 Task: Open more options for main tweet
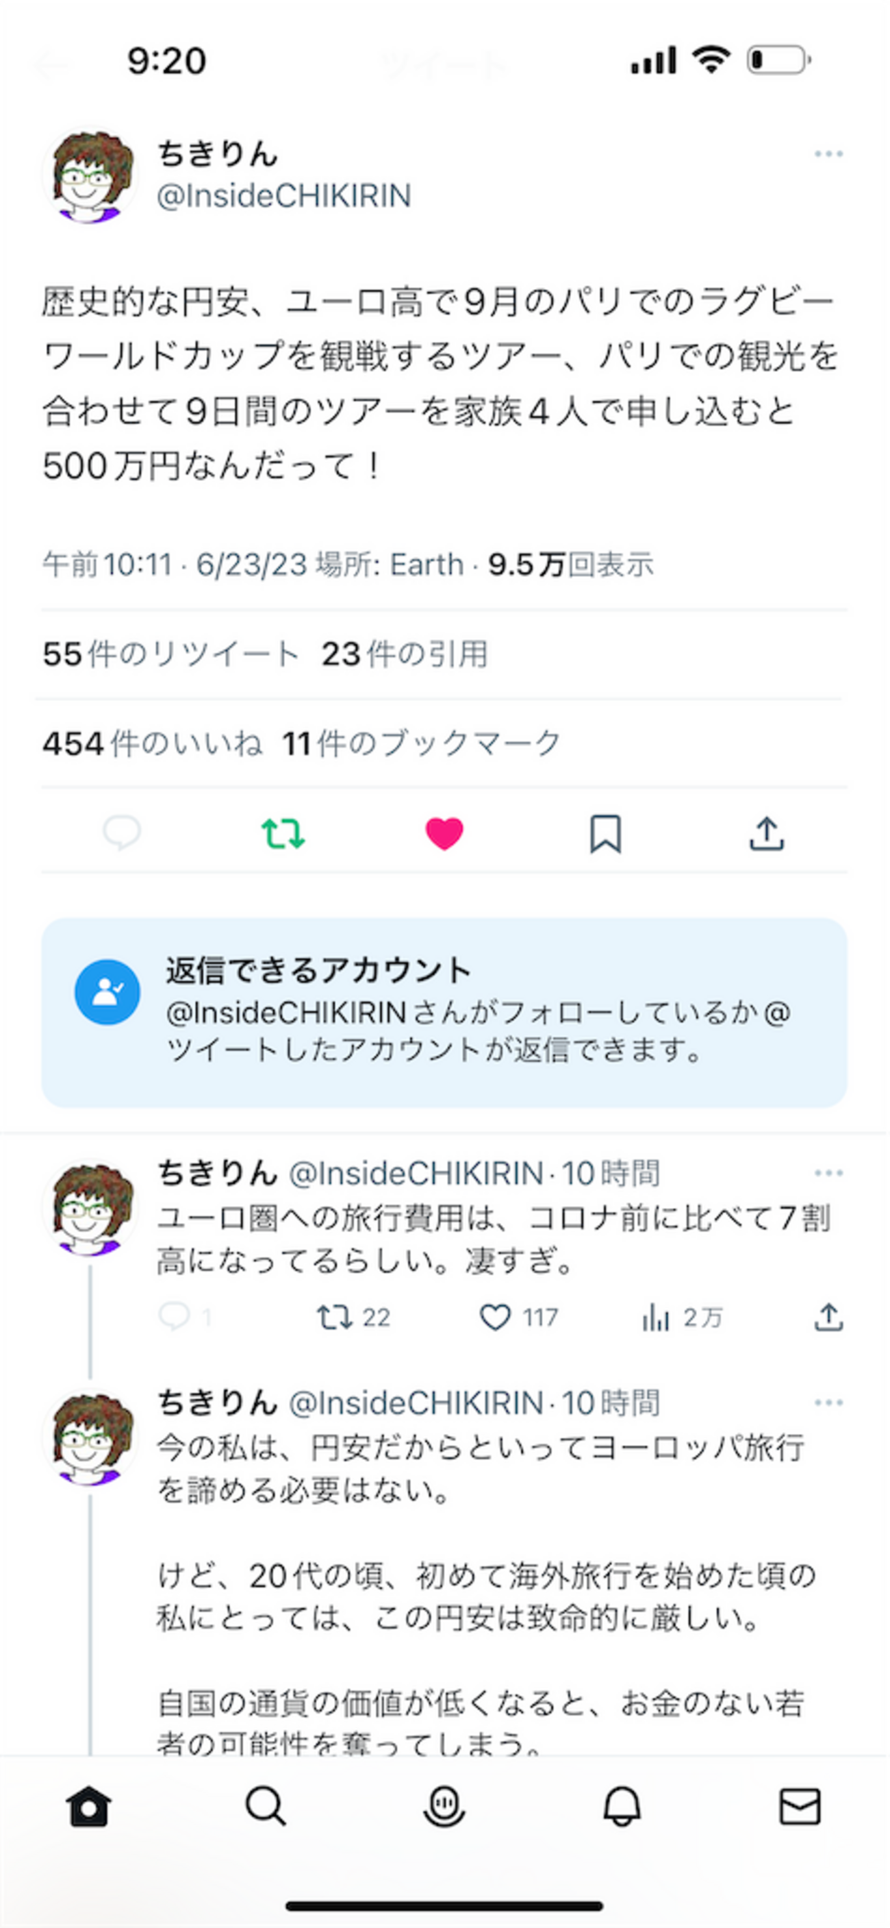(x=828, y=154)
